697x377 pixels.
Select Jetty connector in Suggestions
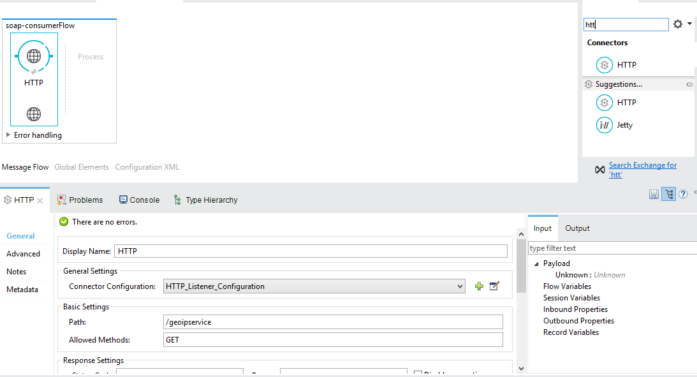pyautogui.click(x=614, y=125)
